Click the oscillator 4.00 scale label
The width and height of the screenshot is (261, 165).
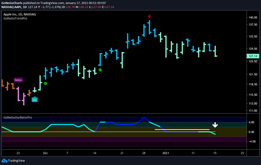coord(251,122)
